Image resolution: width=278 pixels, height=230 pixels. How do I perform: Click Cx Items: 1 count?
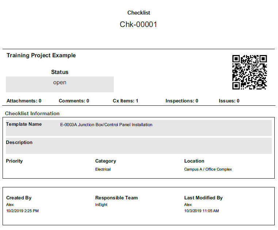point(126,101)
